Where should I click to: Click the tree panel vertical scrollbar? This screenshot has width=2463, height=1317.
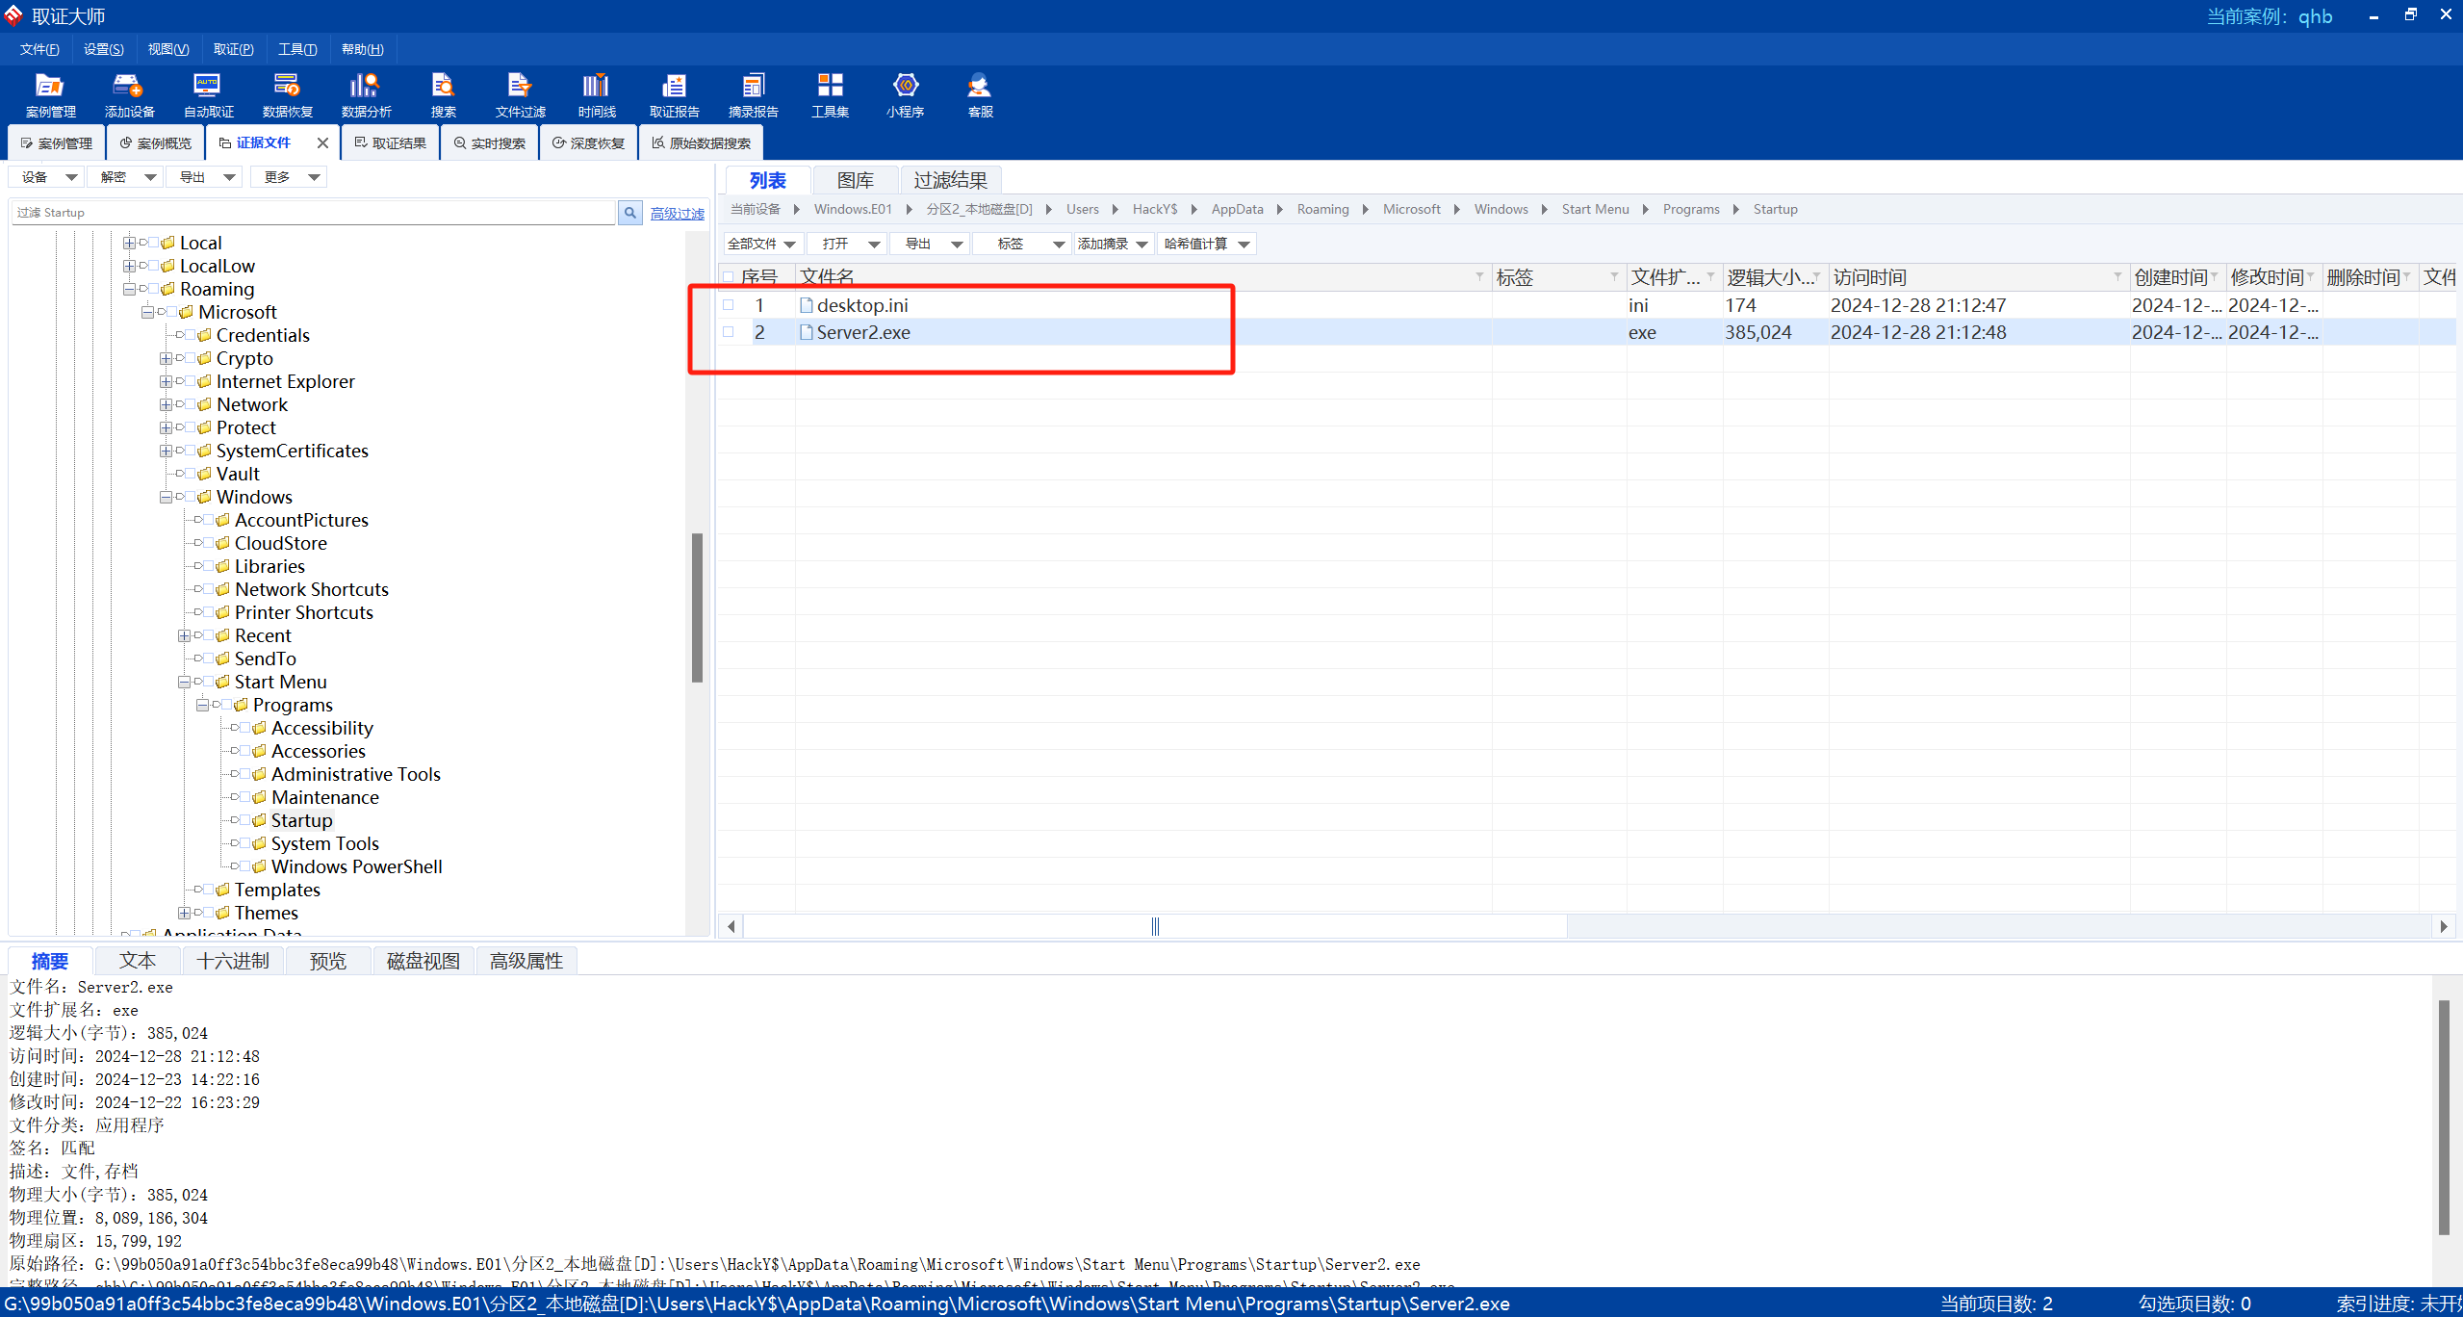[697, 607]
